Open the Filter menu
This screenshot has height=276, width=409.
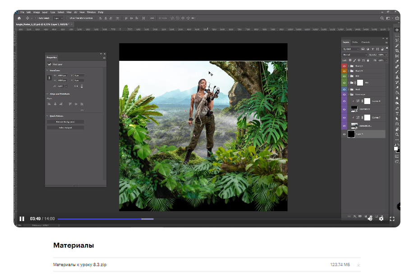click(x=70, y=12)
